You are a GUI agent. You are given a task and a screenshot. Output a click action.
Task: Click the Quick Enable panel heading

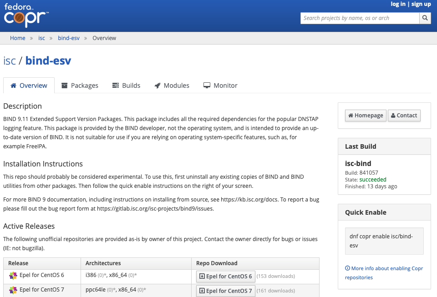366,212
